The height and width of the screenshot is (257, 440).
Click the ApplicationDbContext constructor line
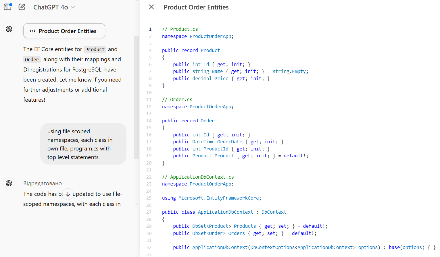click(304, 247)
